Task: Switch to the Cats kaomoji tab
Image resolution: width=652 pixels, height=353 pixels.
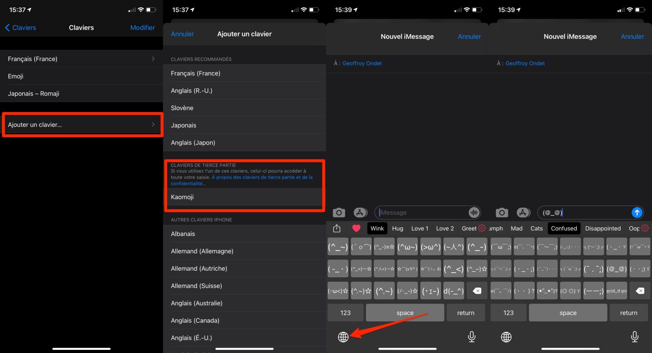Action: (x=537, y=228)
